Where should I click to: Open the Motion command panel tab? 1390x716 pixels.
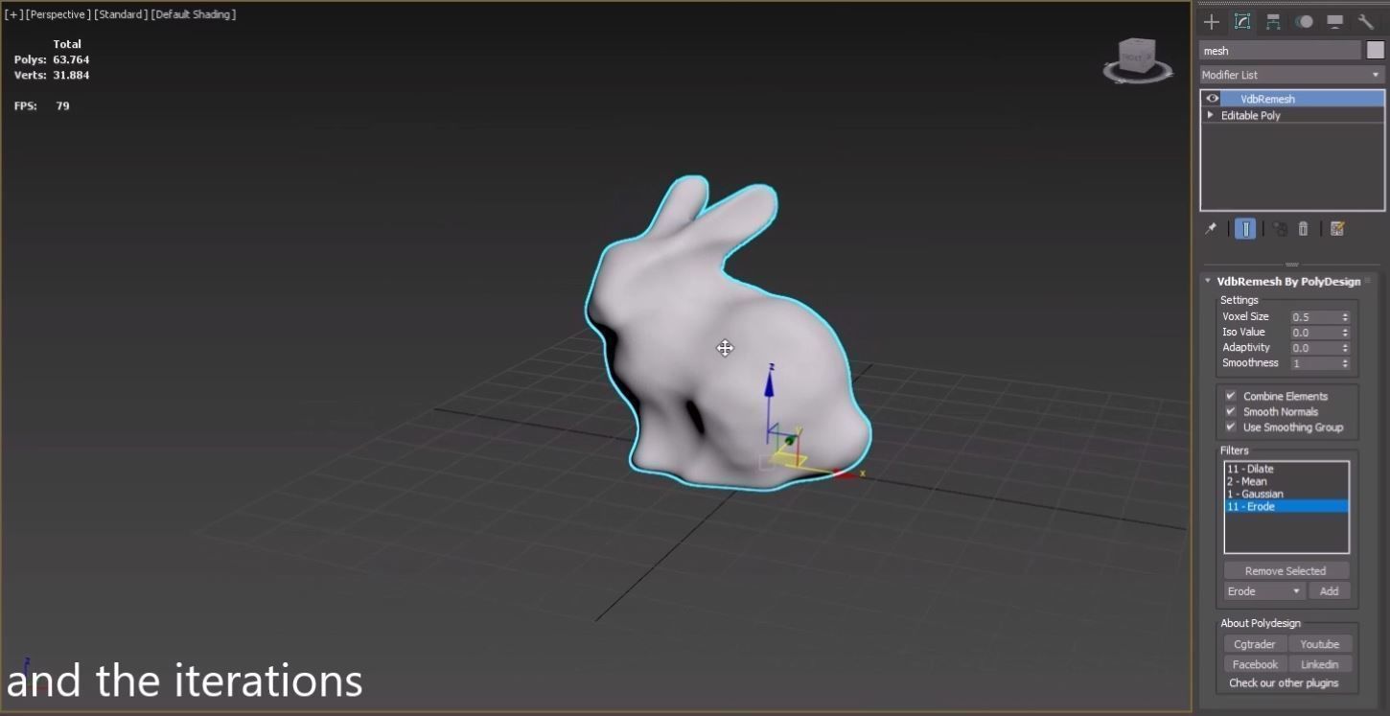(1304, 22)
